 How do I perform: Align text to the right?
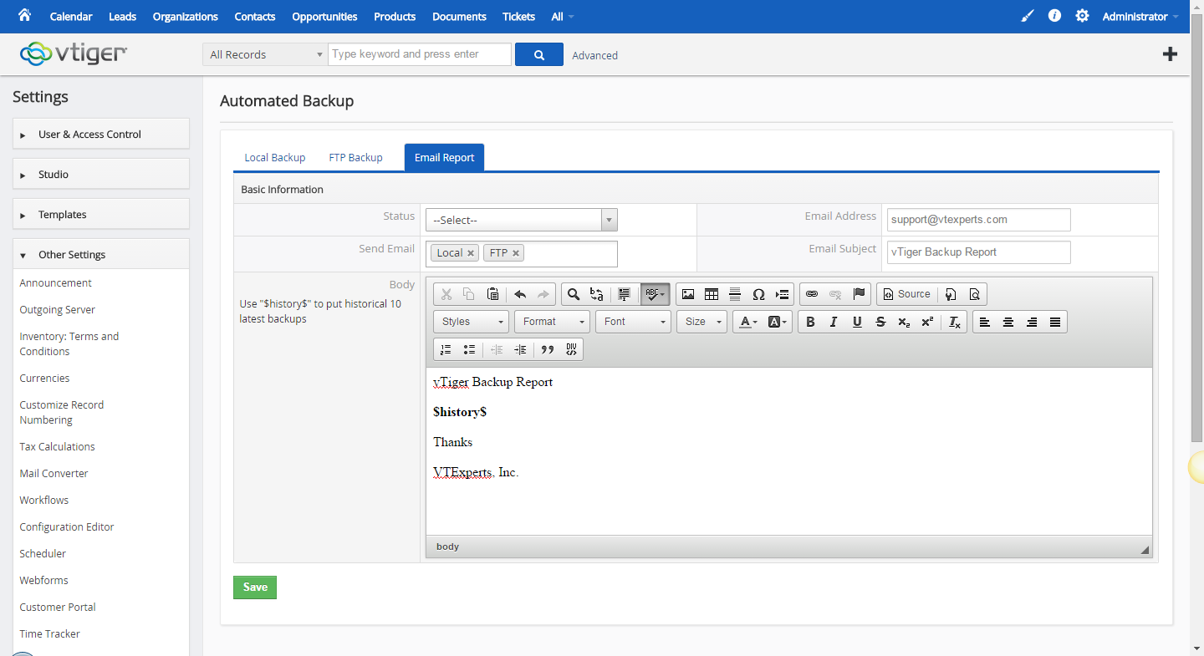1032,322
